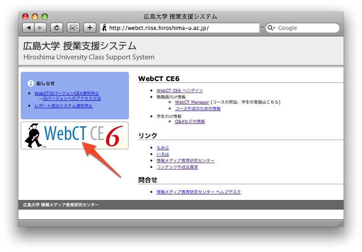Focus the URL address field
This screenshot has height=252, width=362.
[180, 28]
